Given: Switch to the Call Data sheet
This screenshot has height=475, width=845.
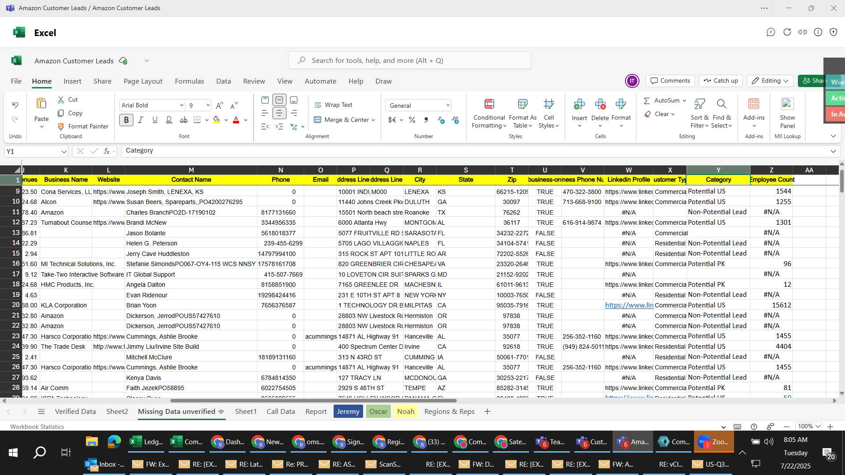Looking at the screenshot, I should click(x=281, y=412).
